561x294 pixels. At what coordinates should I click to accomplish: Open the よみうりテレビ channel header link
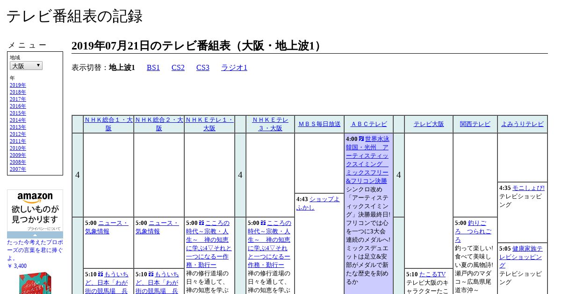coord(522,124)
